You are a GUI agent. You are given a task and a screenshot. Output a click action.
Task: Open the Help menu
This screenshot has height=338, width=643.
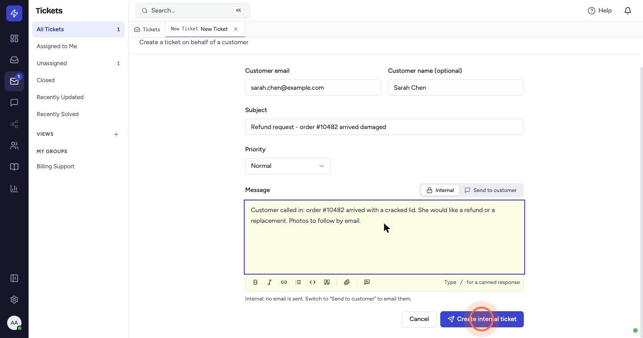(x=600, y=10)
